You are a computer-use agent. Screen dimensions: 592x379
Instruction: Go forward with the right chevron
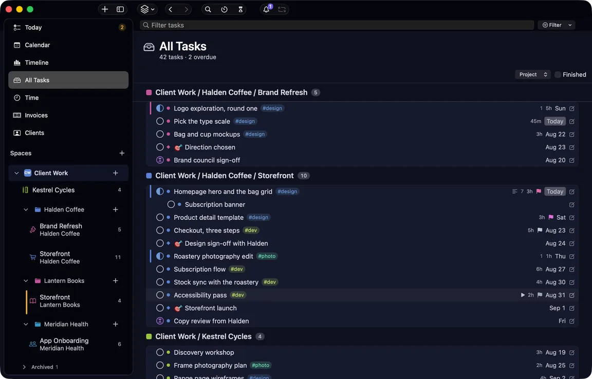coord(186,9)
